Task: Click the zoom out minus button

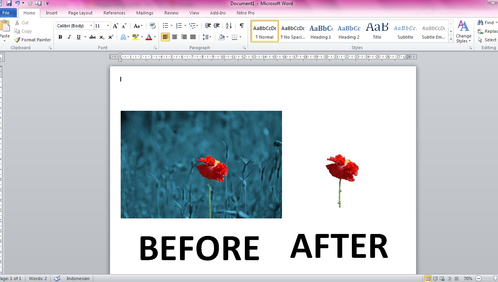Action: click(x=478, y=278)
